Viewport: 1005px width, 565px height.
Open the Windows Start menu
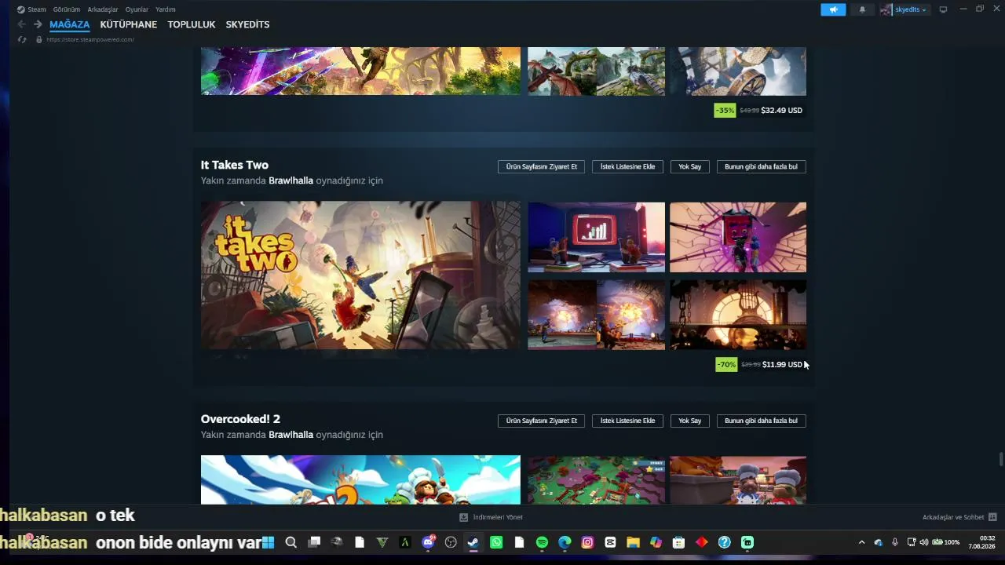268,542
